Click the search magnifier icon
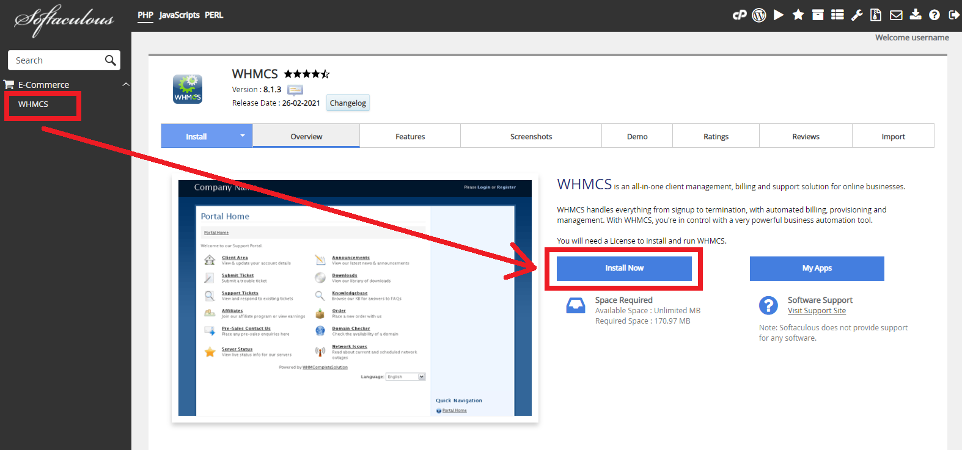Viewport: 962px width, 450px height. point(110,60)
